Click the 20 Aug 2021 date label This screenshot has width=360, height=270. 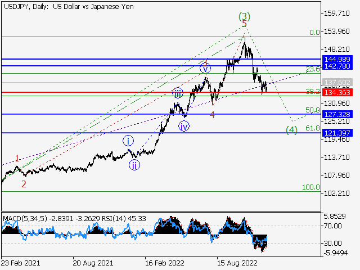93,263
